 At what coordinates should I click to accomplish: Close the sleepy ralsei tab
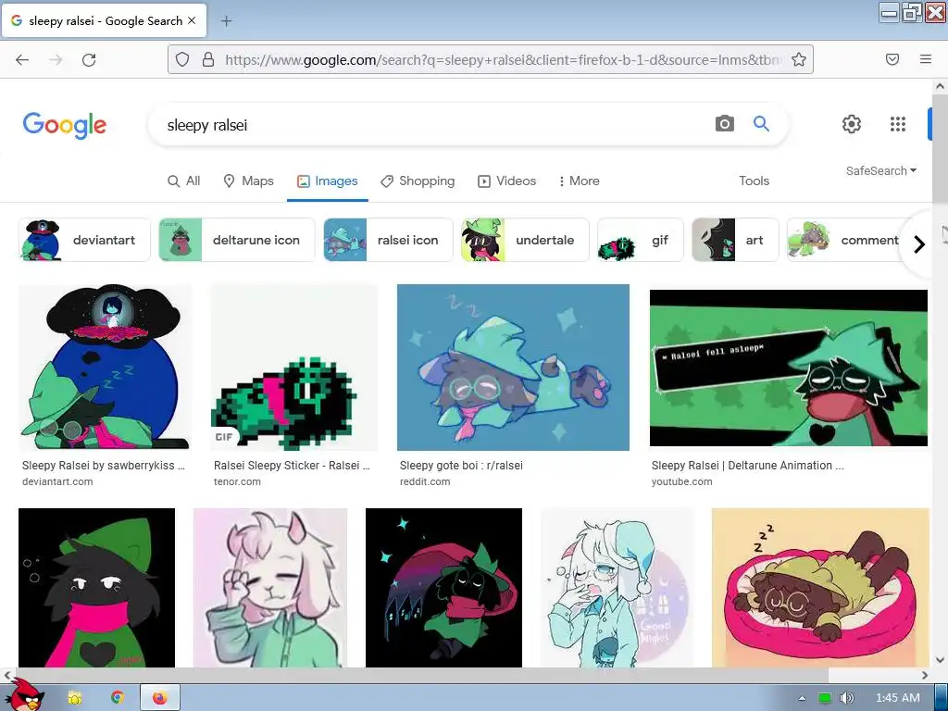[192, 20]
